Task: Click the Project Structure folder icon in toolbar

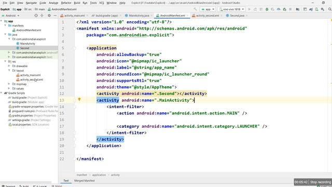Action: pos(297,9)
